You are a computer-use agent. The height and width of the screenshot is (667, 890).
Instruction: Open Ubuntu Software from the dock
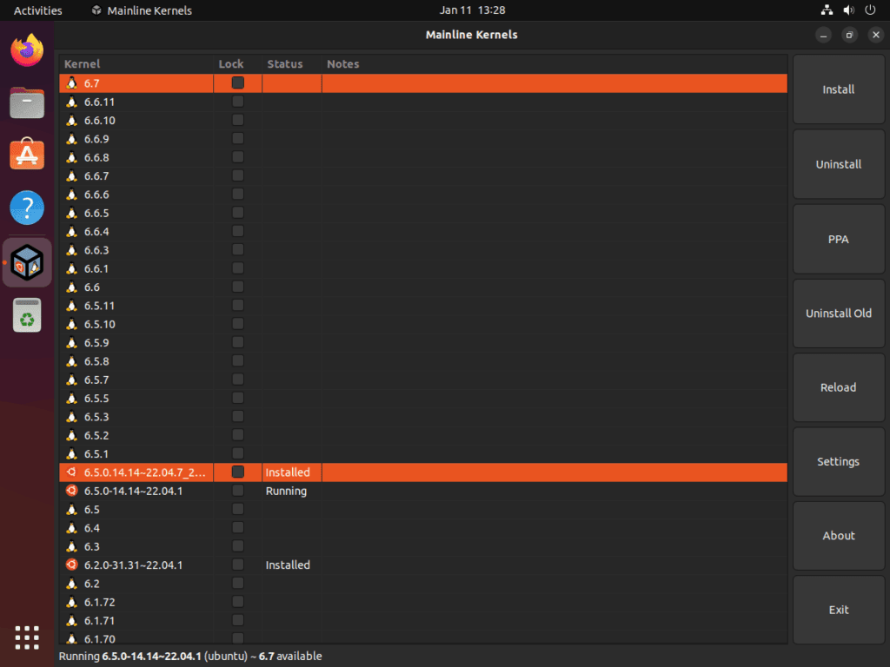point(27,154)
